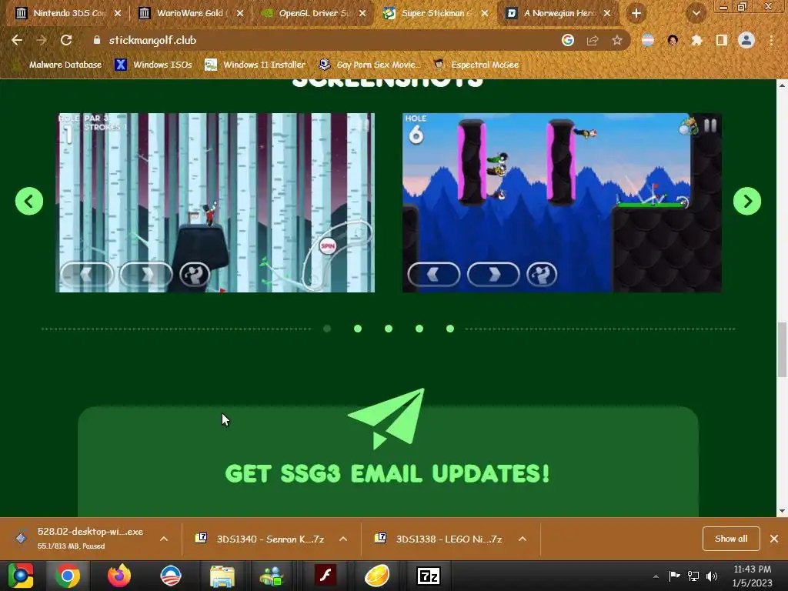Open 7-Zip from the taskbar

click(429, 576)
